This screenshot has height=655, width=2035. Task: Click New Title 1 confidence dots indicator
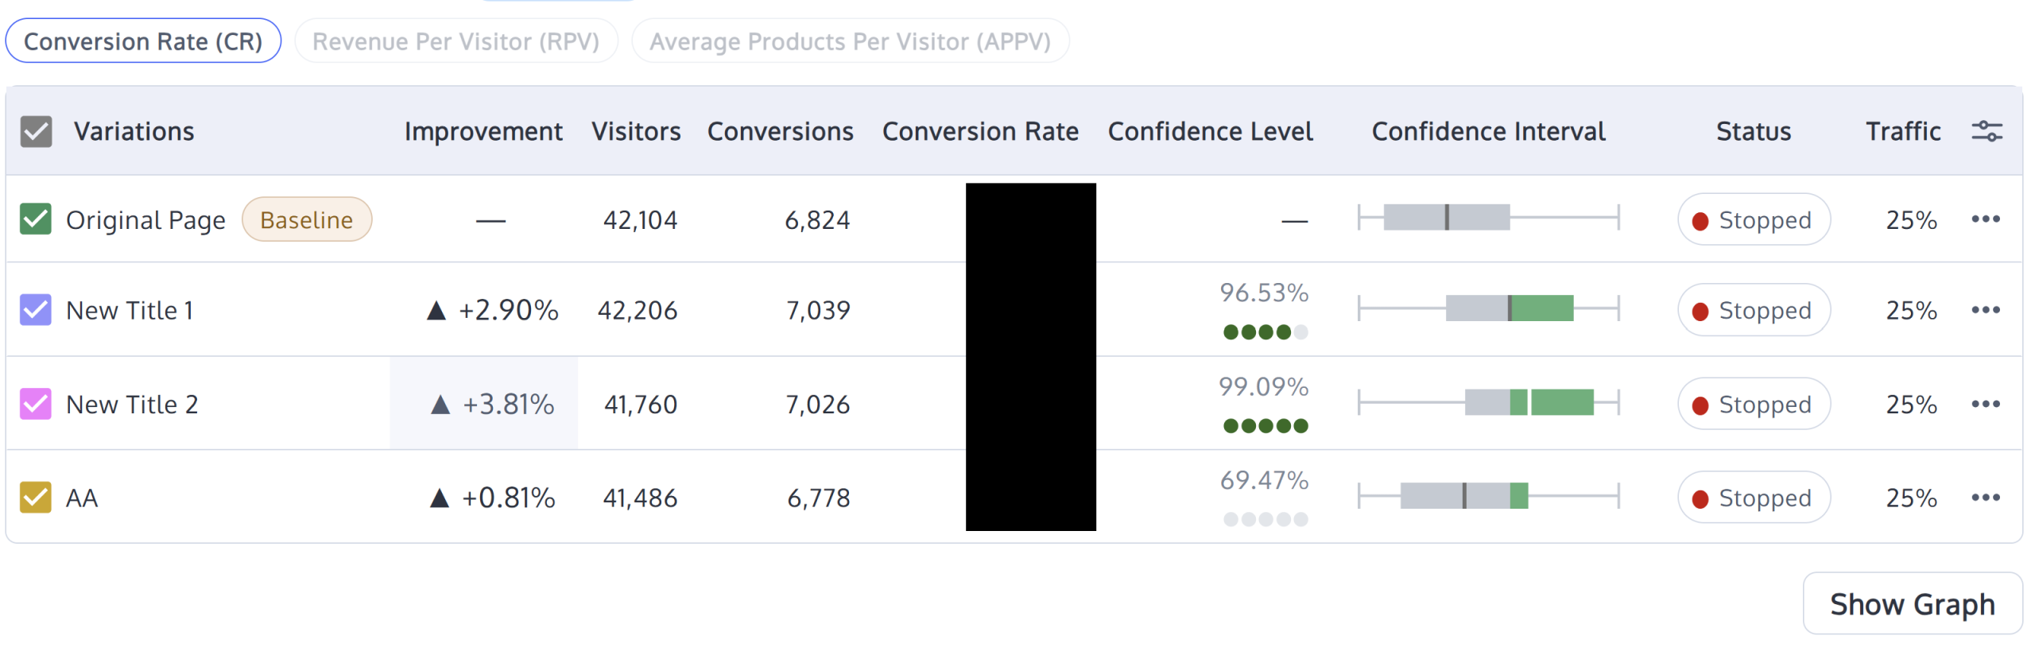(1265, 332)
